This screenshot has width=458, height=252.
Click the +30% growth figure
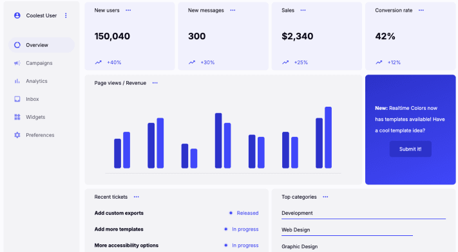pos(207,62)
